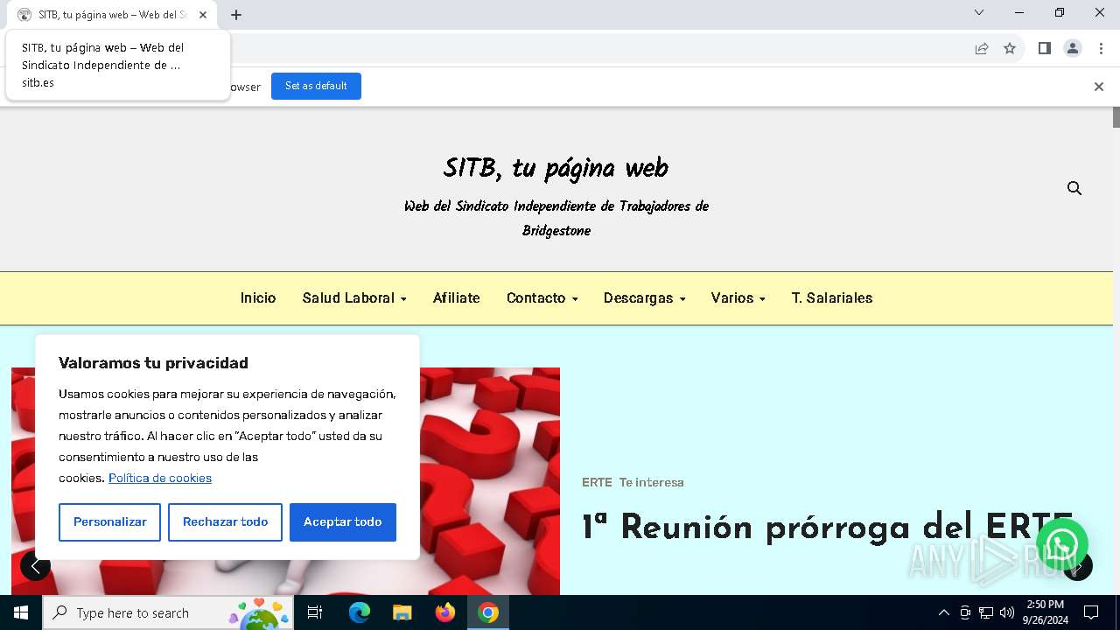Expand the Salud Laboral menu
The width and height of the screenshot is (1120, 630).
coord(354,298)
